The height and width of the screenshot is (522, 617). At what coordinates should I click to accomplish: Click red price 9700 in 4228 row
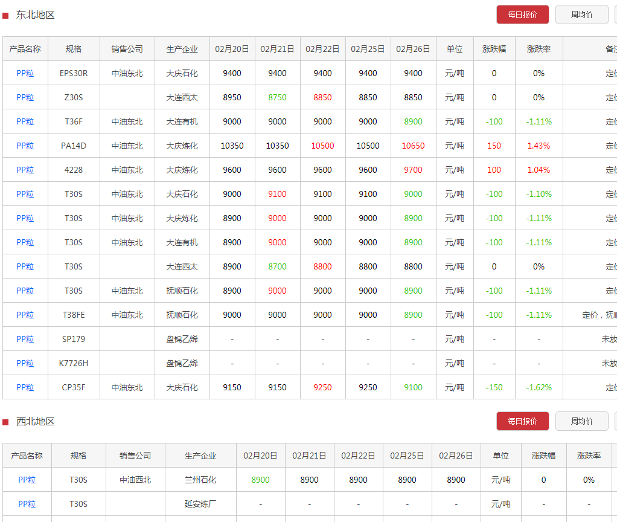pos(413,170)
